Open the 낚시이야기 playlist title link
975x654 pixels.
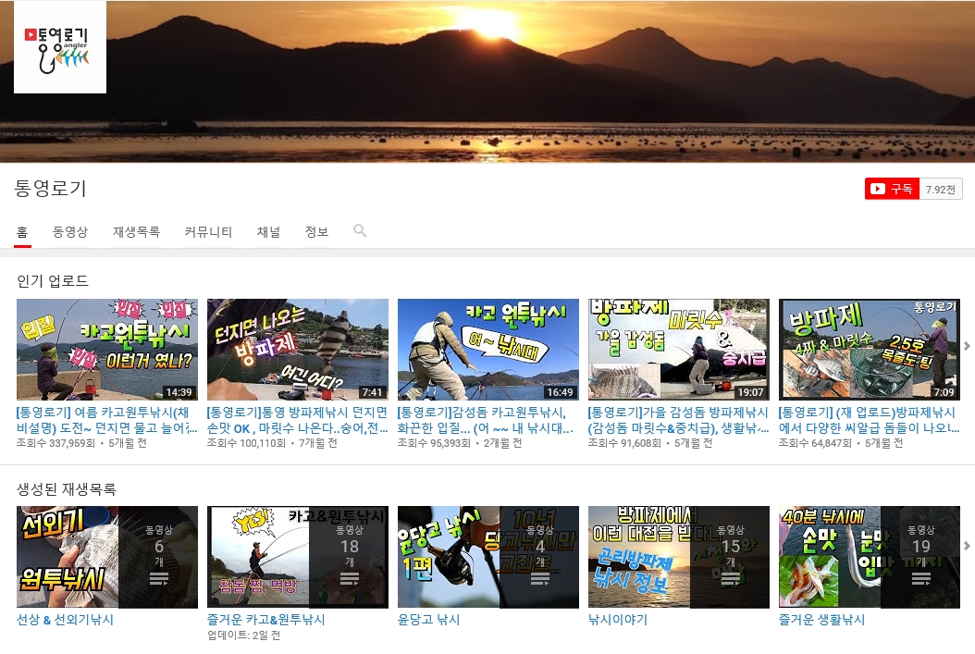pos(618,620)
